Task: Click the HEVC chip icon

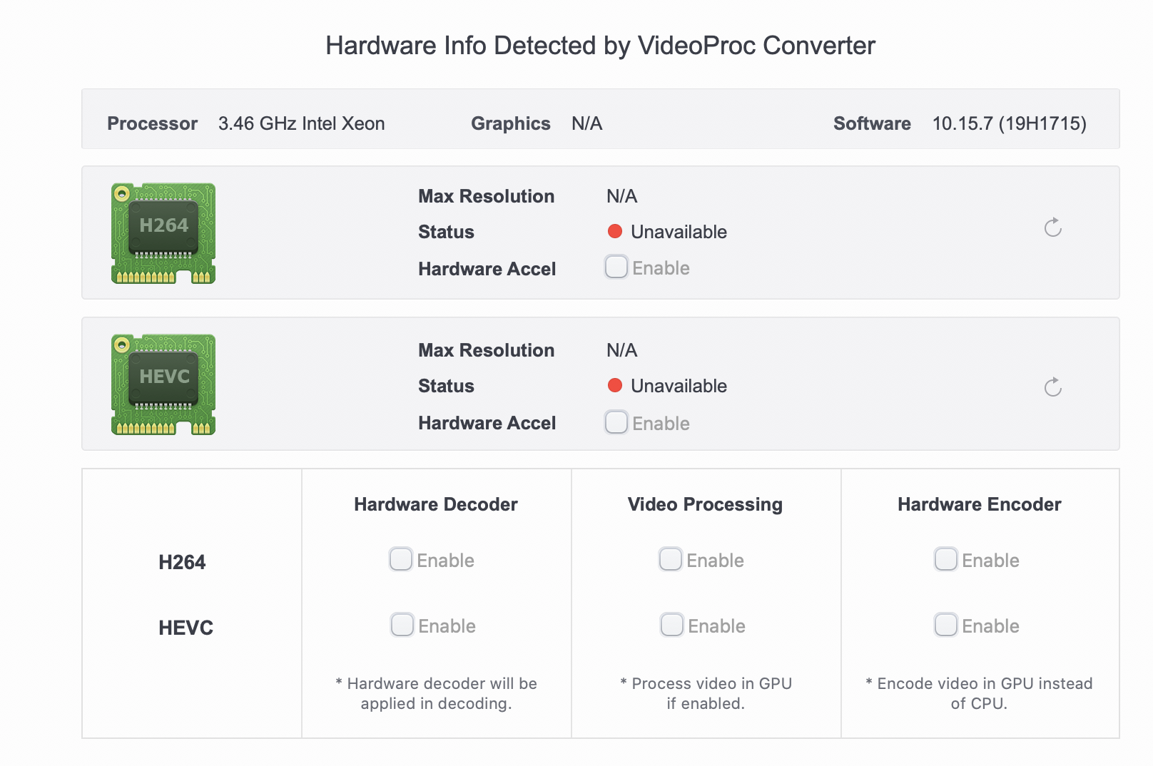Action: 163,384
